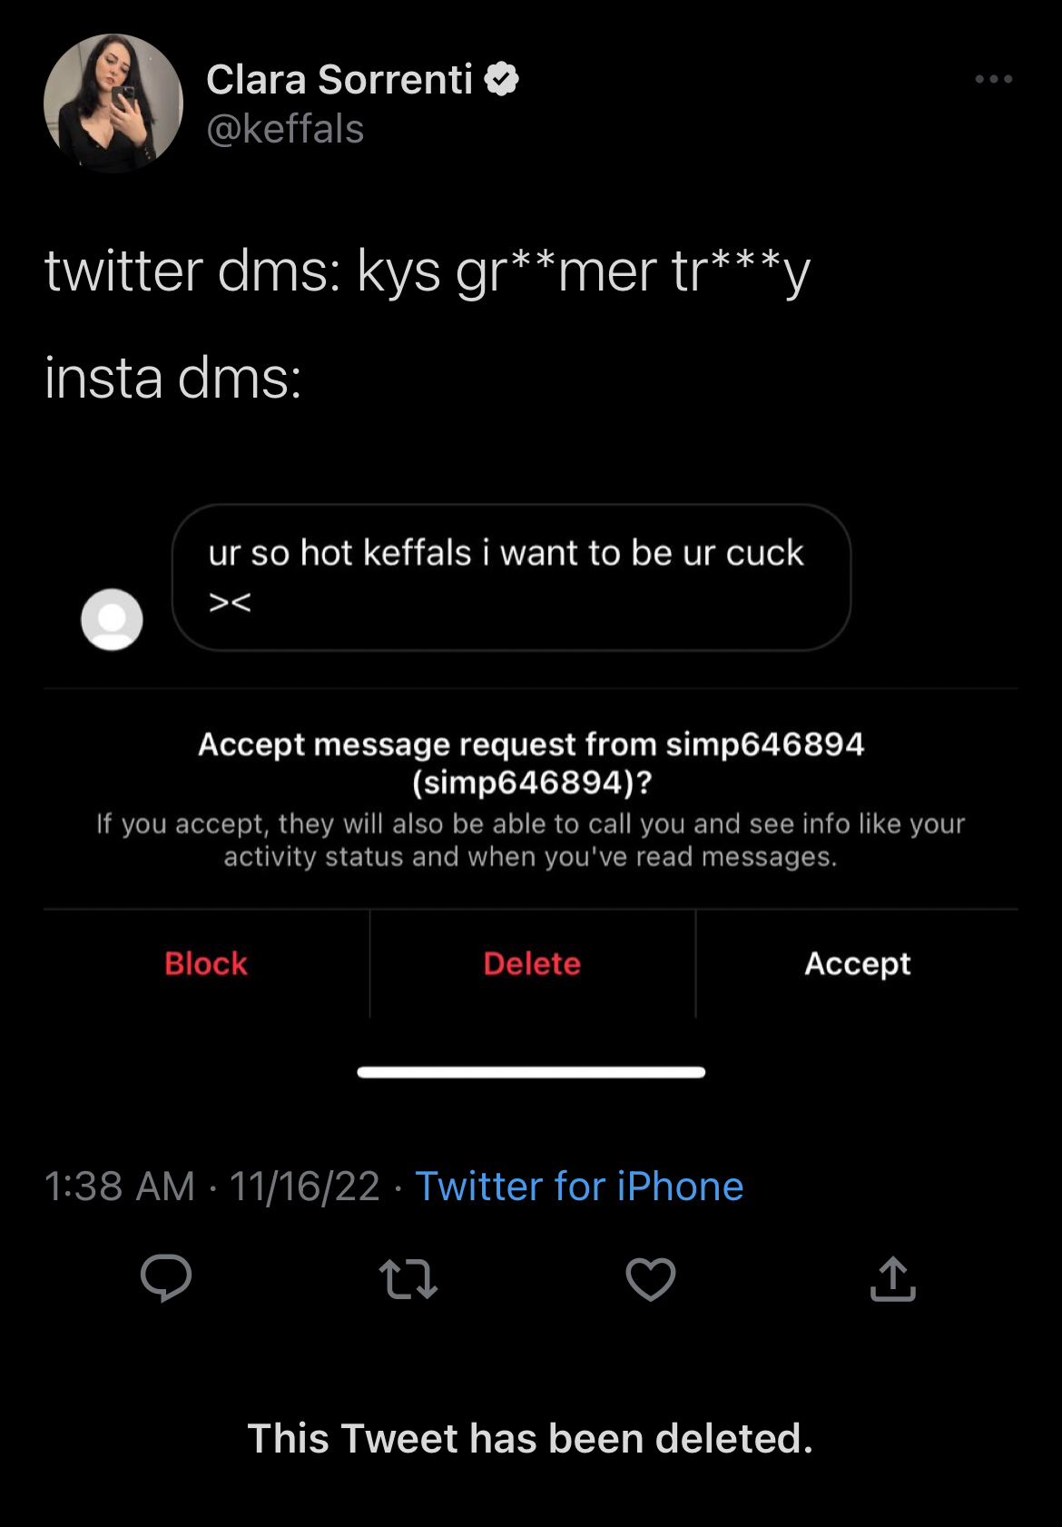Tap the red Block button

[206, 963]
